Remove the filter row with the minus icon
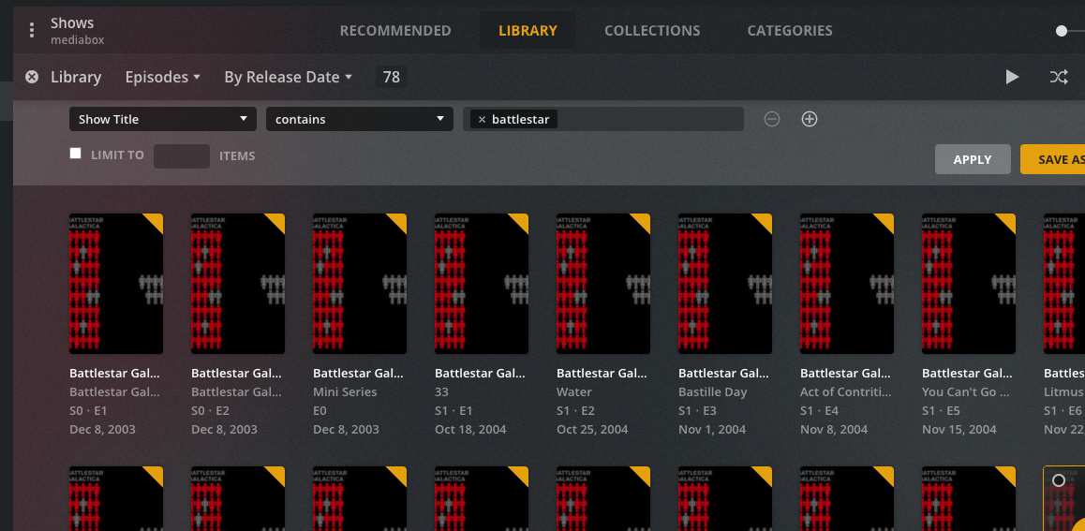This screenshot has width=1085, height=531. [x=771, y=119]
